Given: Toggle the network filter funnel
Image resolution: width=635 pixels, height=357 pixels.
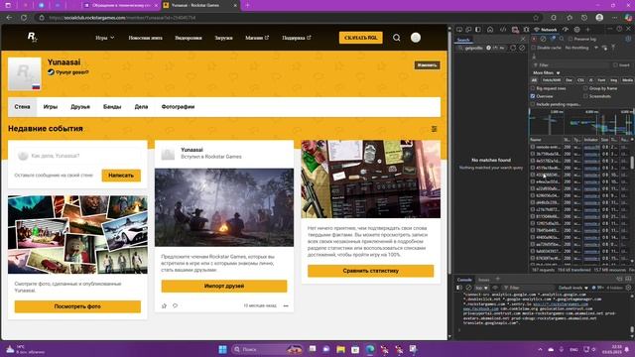Looking at the screenshot, I should coord(553,39).
